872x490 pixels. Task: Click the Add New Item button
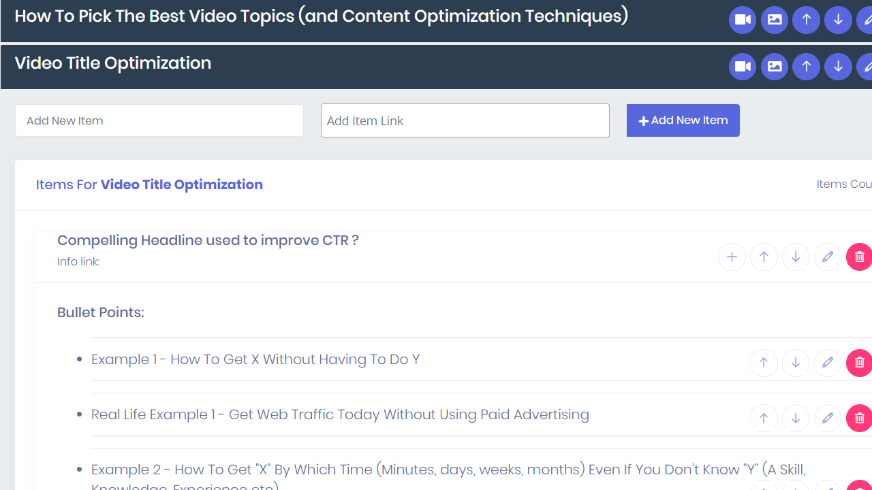tap(683, 120)
